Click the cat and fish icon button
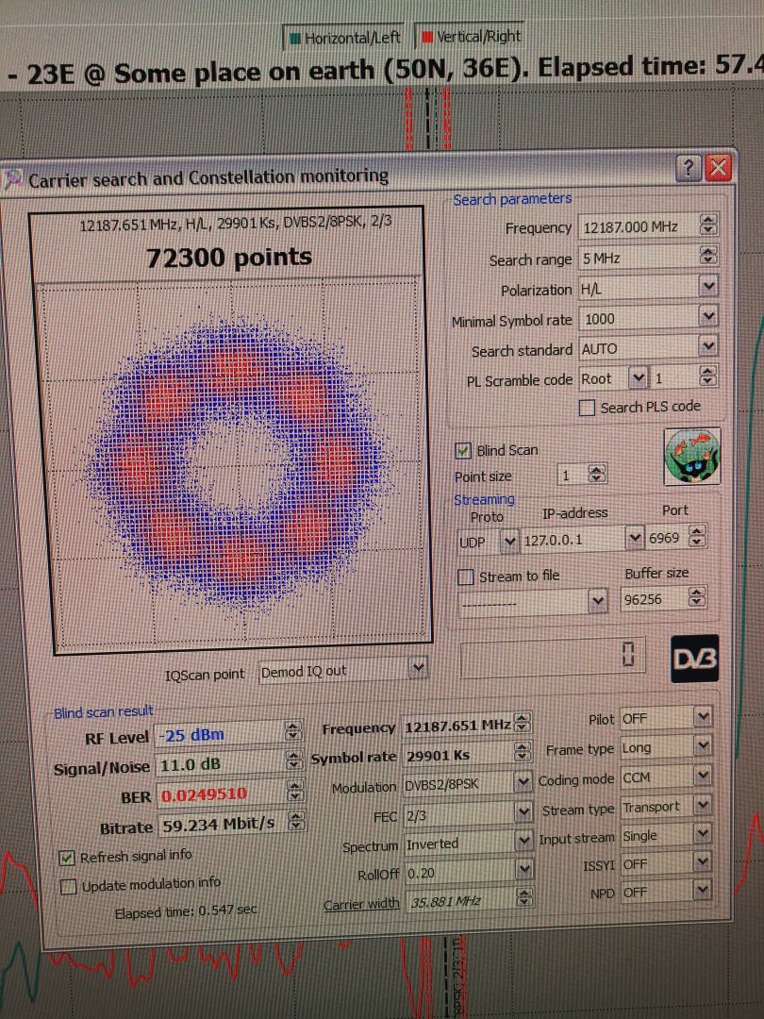The image size is (764, 1019). point(691,457)
